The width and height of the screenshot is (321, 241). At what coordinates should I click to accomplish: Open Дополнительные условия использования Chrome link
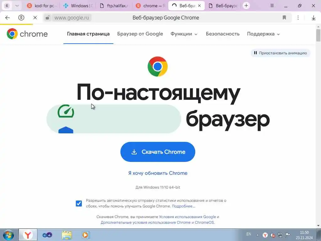(x=157, y=222)
